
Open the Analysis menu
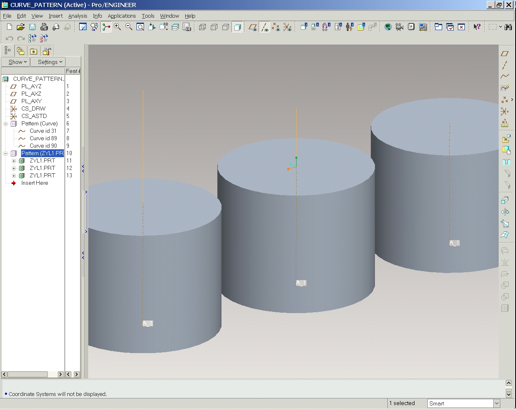pyautogui.click(x=78, y=16)
